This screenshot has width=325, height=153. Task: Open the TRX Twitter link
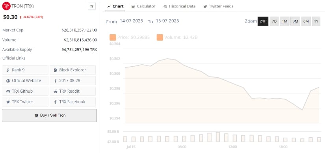point(25,102)
